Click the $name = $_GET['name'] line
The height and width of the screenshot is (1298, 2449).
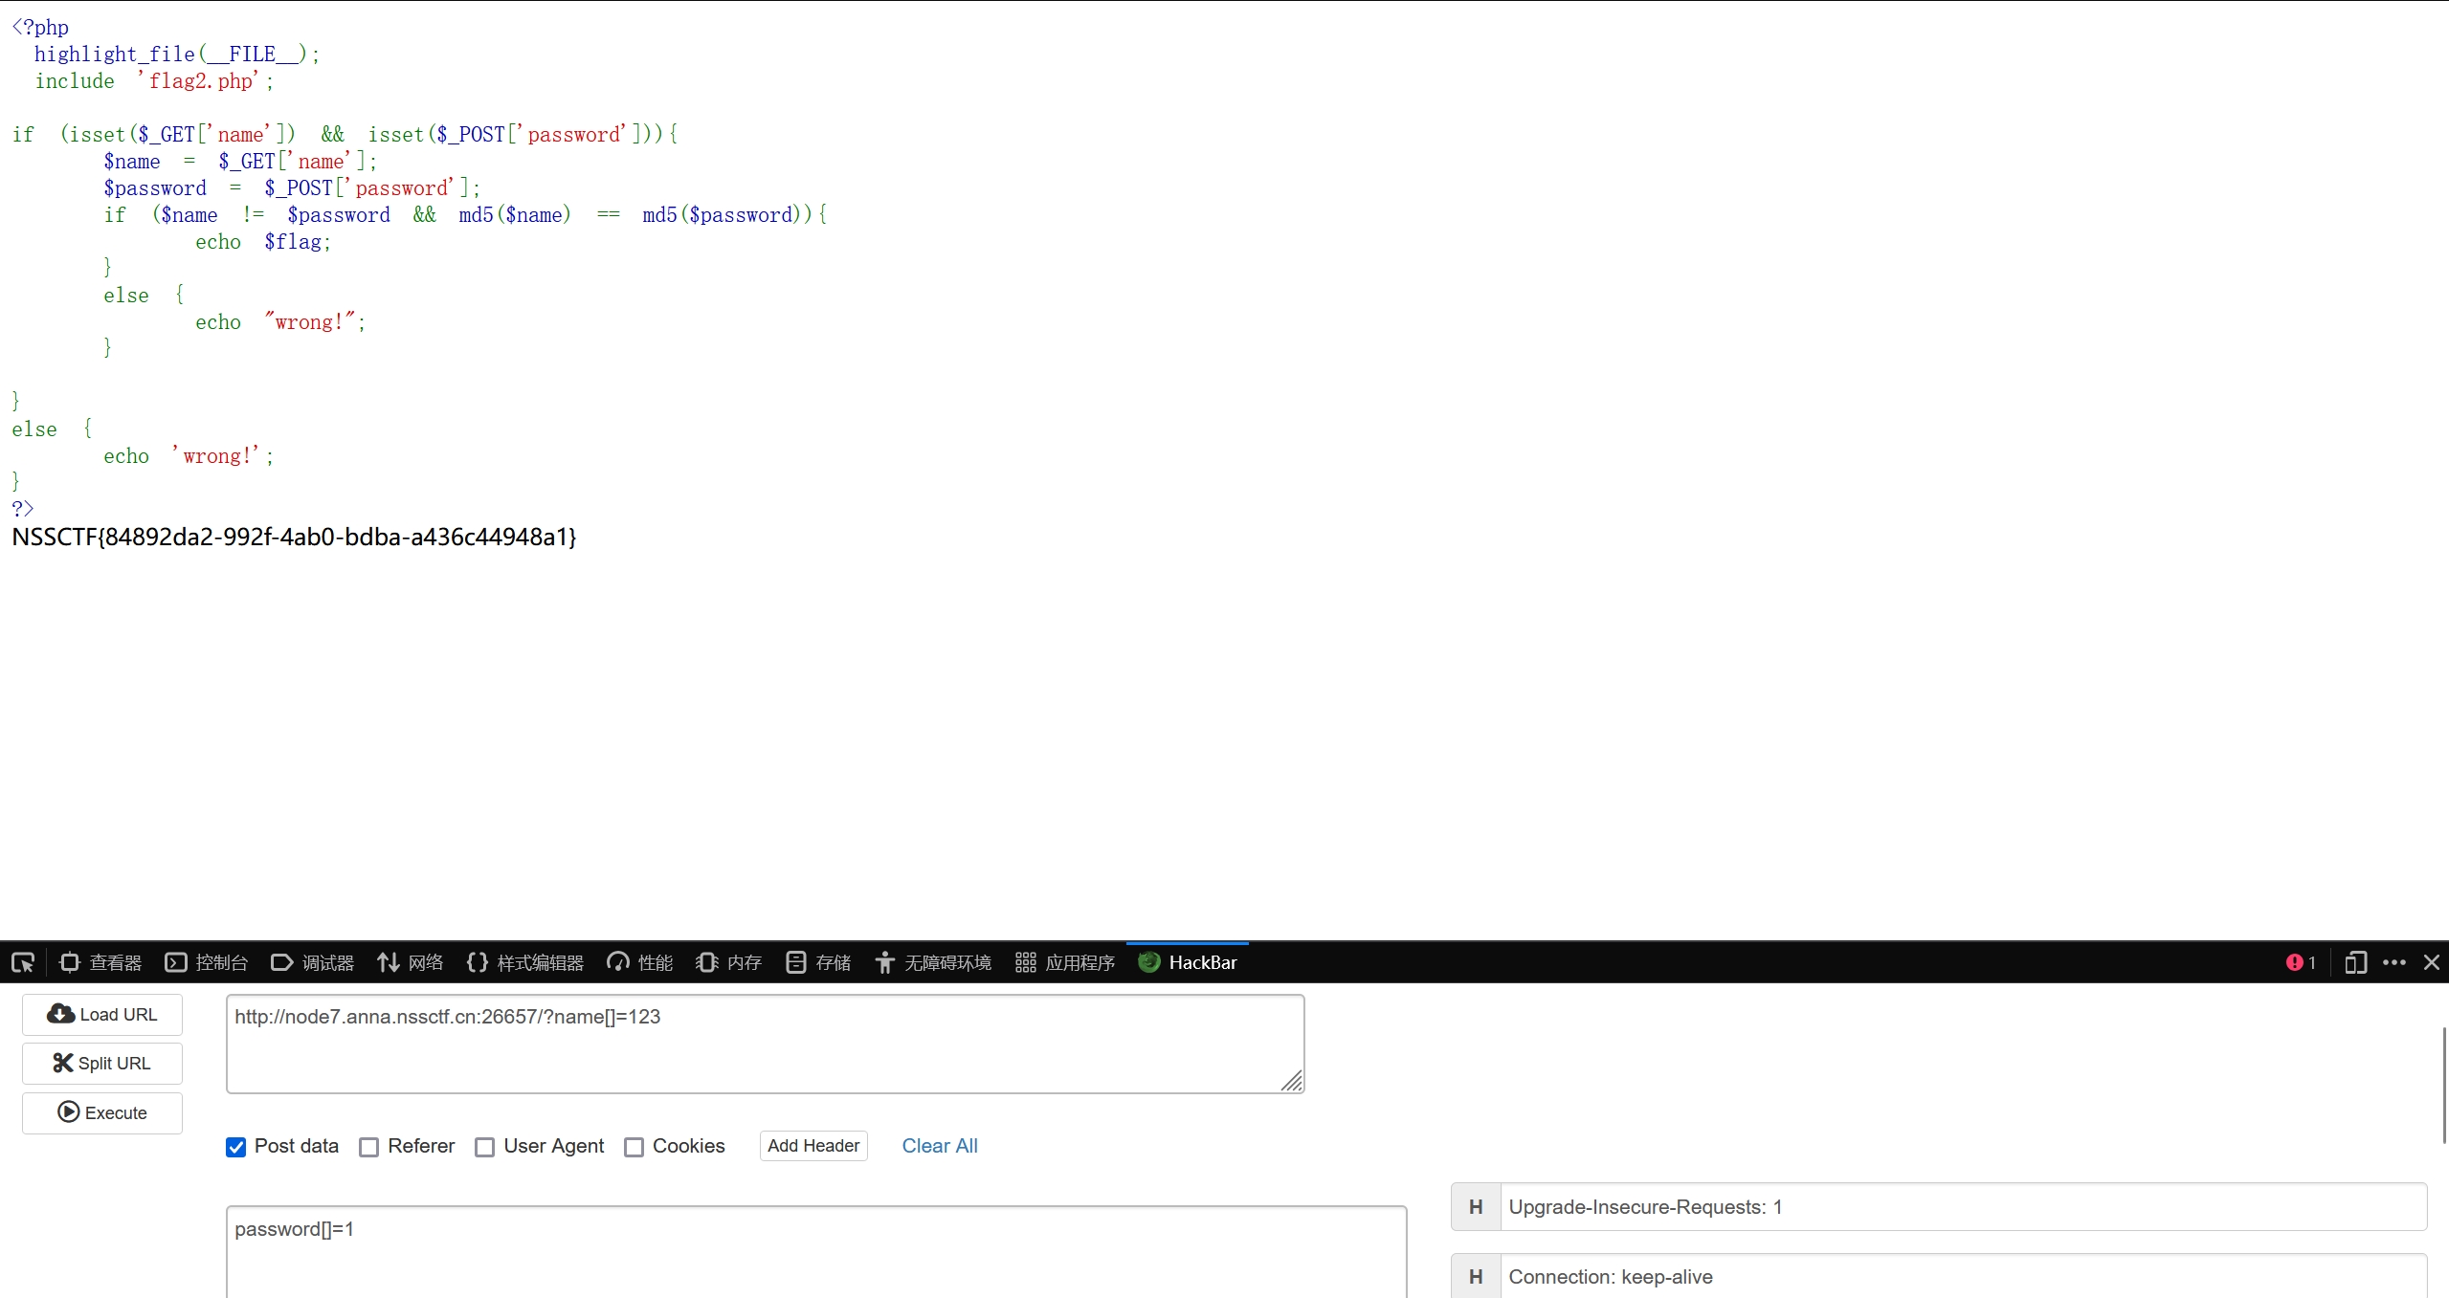point(240,162)
